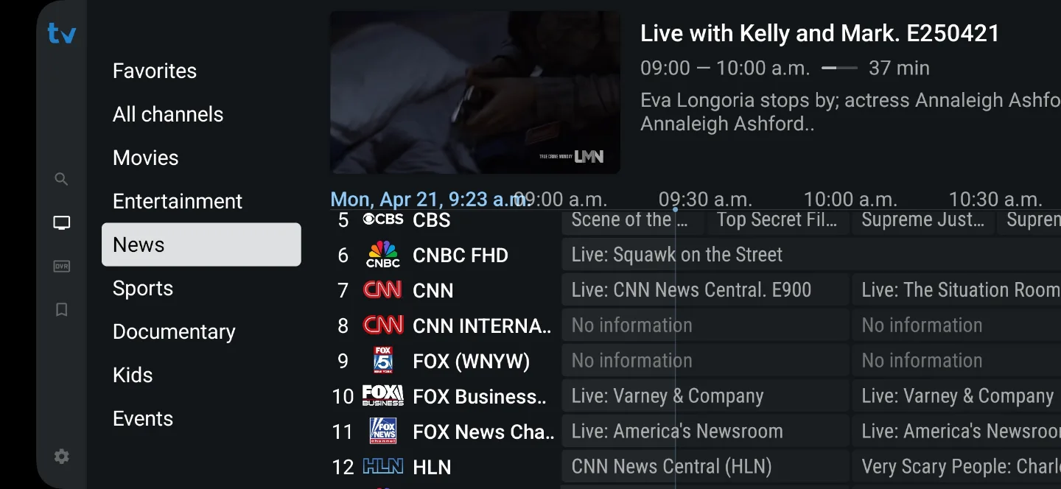This screenshot has width=1061, height=489.
Task: Select the CNBC peacock logo channel
Action: click(x=383, y=255)
